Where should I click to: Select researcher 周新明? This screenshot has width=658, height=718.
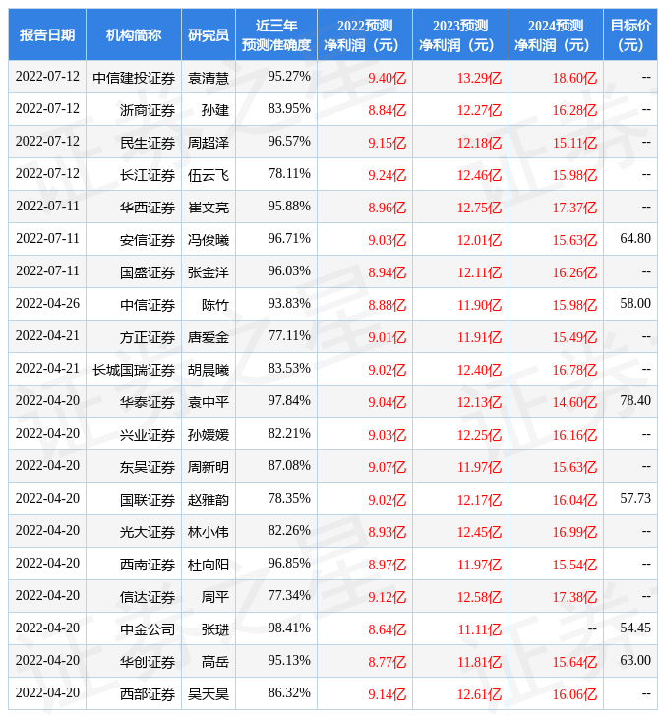click(x=209, y=468)
